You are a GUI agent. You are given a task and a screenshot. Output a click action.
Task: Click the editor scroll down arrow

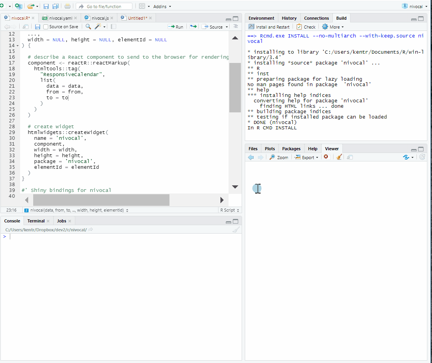(235, 187)
